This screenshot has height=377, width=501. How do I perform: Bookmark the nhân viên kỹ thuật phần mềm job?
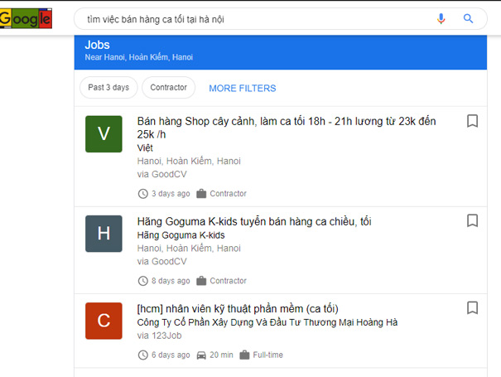pyautogui.click(x=472, y=307)
